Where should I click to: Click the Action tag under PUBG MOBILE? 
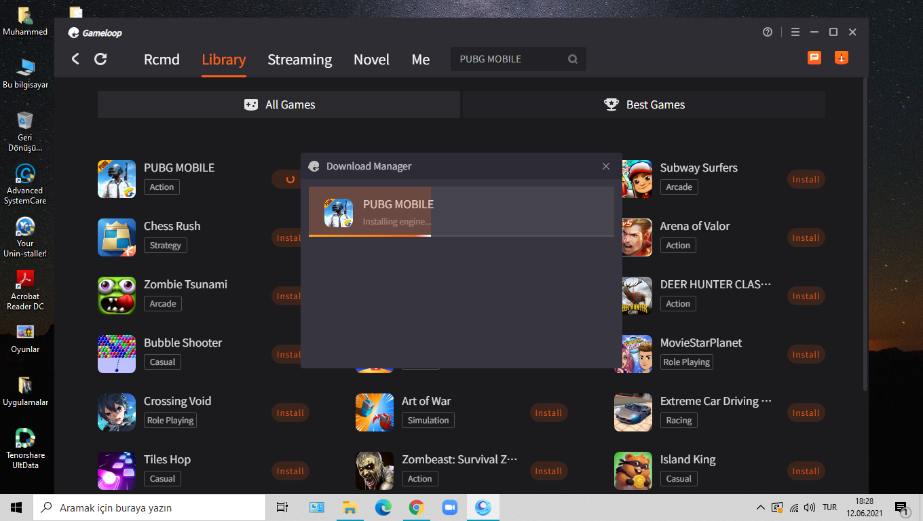pyautogui.click(x=162, y=187)
